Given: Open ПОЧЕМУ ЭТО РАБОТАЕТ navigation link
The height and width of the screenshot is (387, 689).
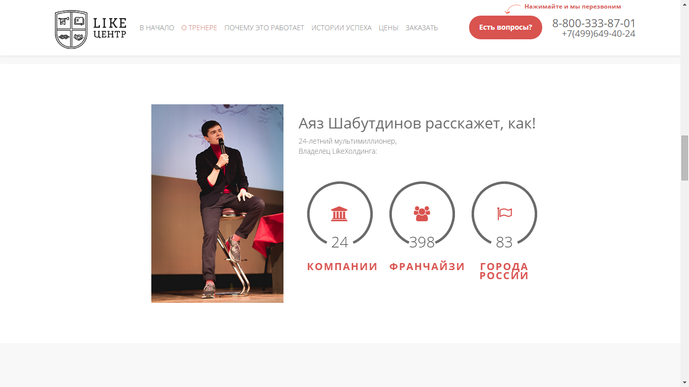Looking at the screenshot, I should (x=264, y=28).
